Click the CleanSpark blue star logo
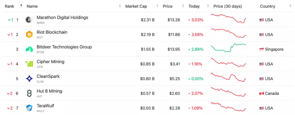 (x=29, y=79)
